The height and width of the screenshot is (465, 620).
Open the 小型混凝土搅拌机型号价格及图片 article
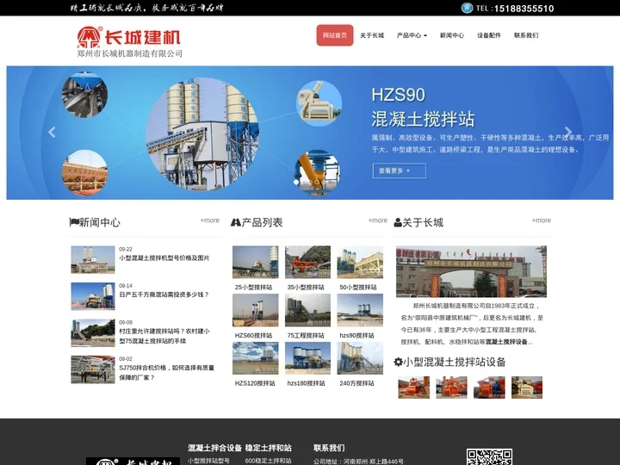coord(164,258)
